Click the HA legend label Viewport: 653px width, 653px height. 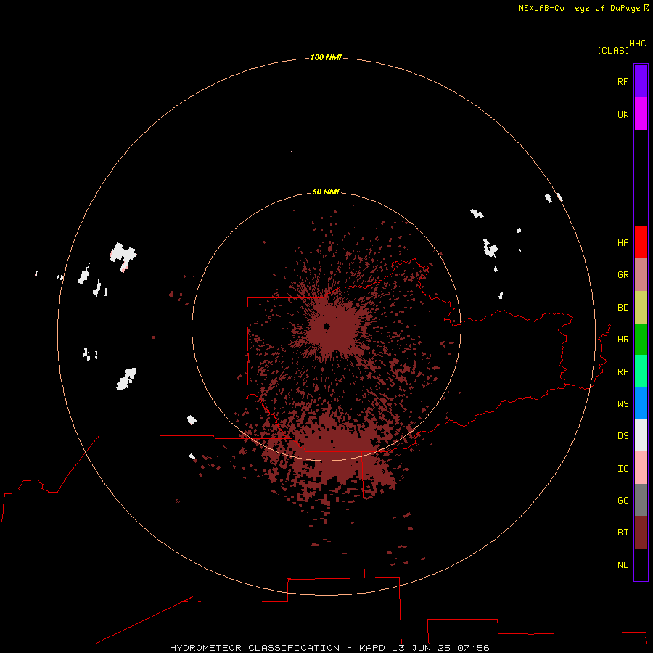coord(623,243)
